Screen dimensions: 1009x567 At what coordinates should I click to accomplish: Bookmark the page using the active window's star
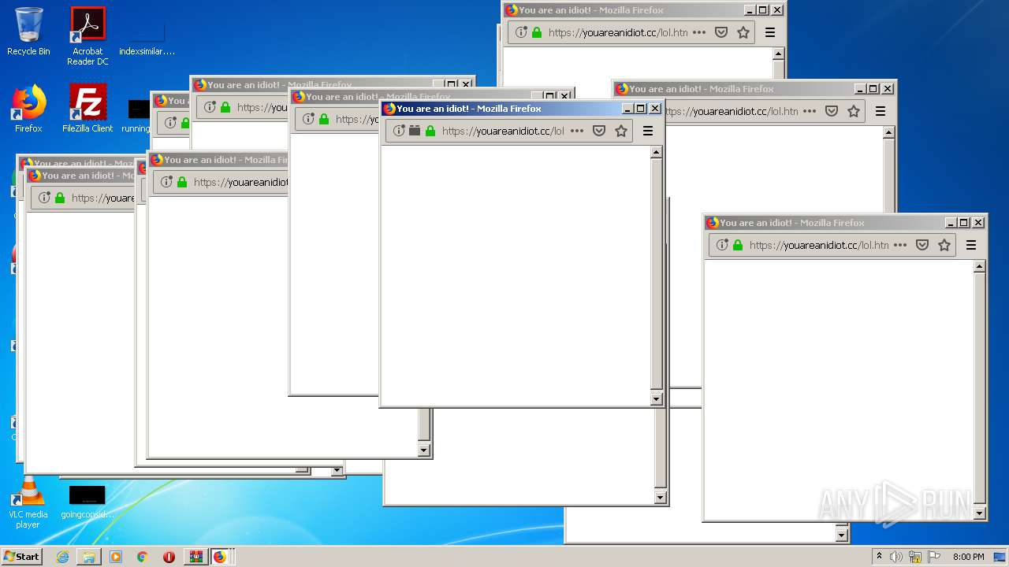click(x=621, y=131)
